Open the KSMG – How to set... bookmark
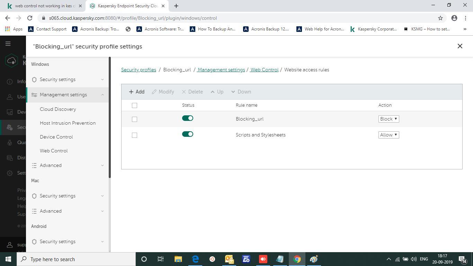 pyautogui.click(x=427, y=29)
